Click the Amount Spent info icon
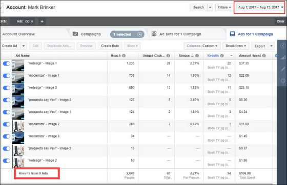 [264, 56]
